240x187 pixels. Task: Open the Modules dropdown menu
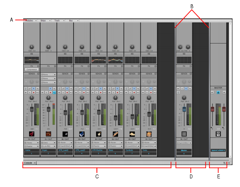(31, 21)
